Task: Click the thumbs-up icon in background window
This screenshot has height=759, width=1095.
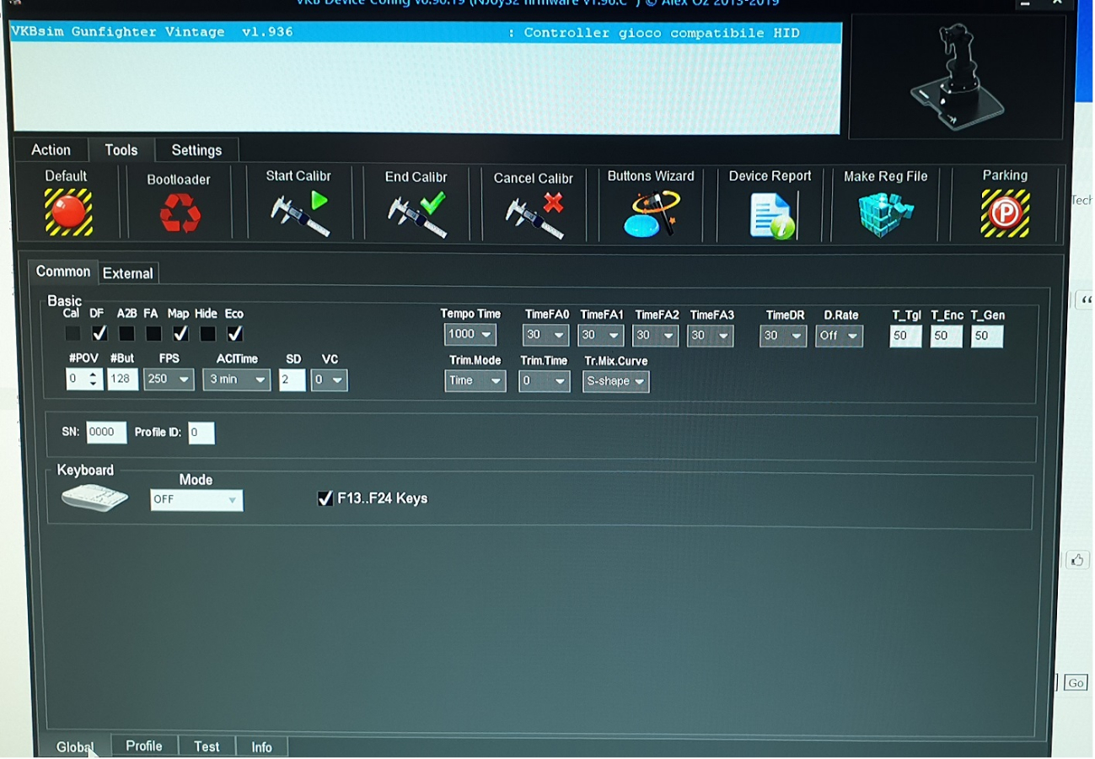Action: coord(1077,560)
